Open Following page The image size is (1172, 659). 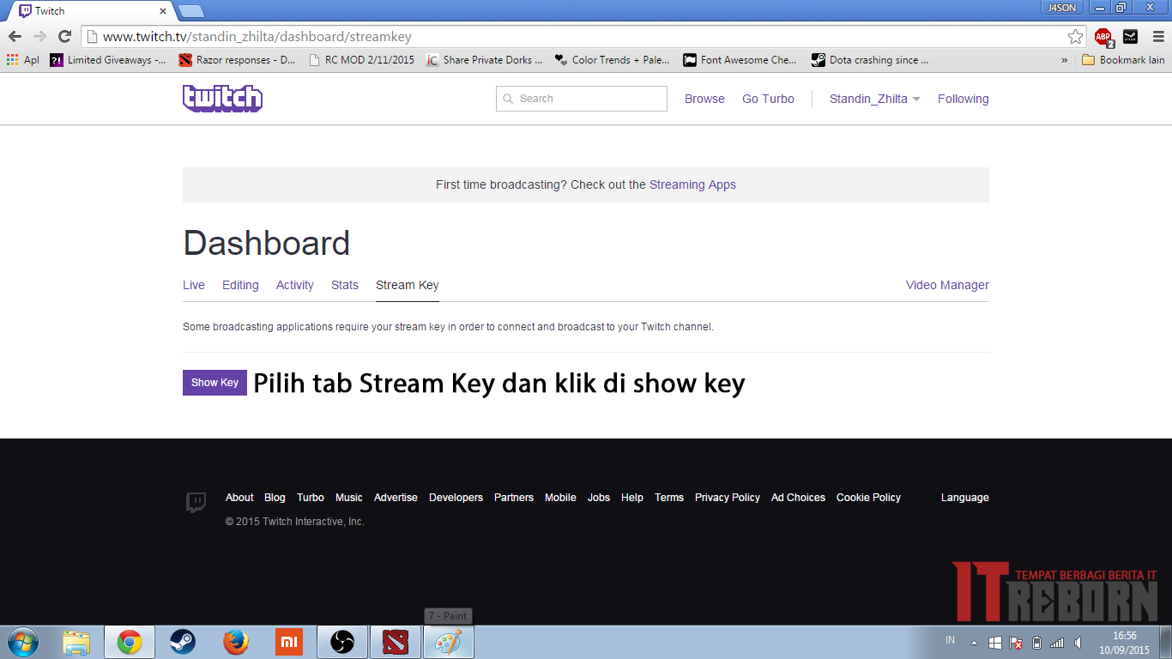(x=963, y=99)
